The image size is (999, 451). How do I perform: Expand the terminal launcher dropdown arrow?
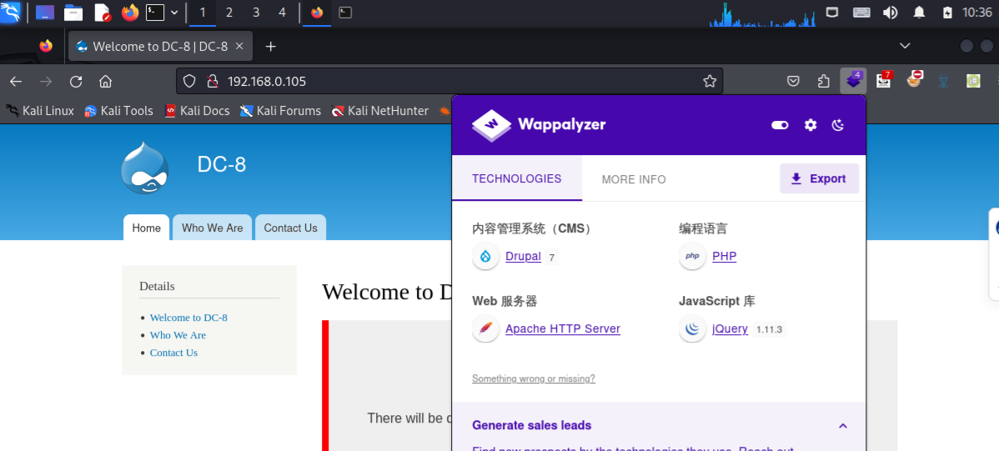tap(174, 13)
